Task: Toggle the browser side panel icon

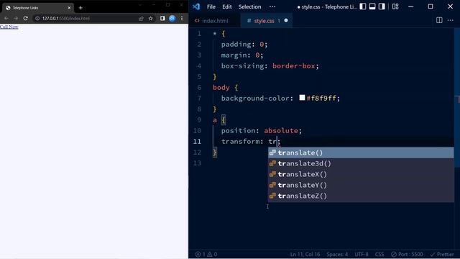Action: (162, 18)
